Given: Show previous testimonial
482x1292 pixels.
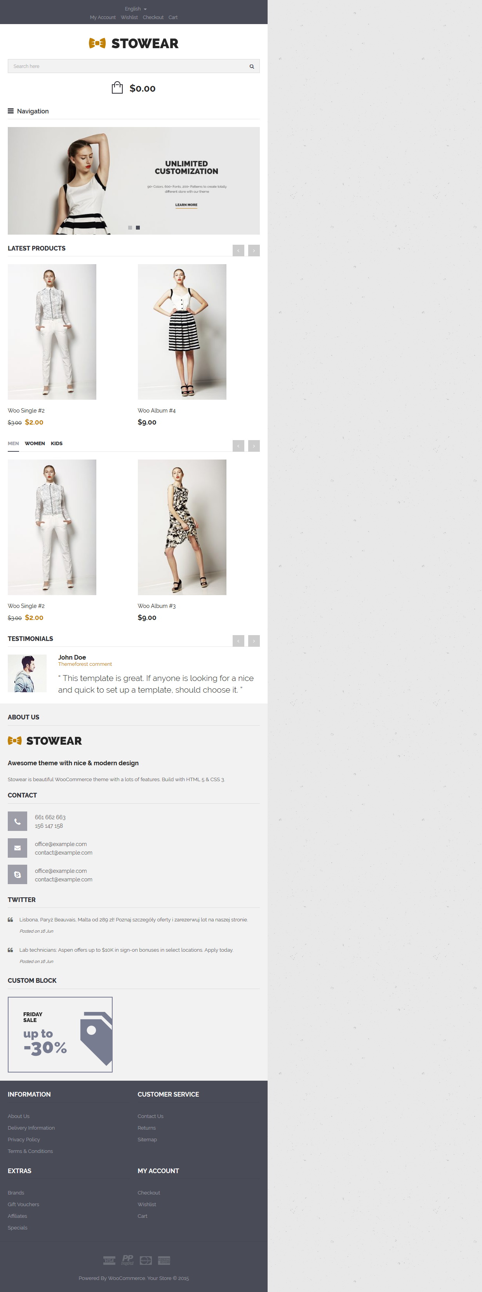Looking at the screenshot, I should pyautogui.click(x=238, y=641).
